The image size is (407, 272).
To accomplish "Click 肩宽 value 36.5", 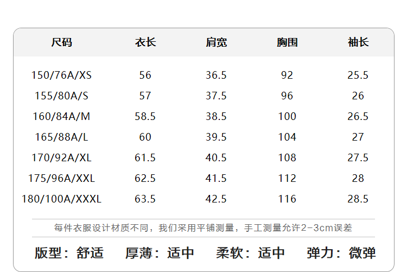I will [216, 75].
